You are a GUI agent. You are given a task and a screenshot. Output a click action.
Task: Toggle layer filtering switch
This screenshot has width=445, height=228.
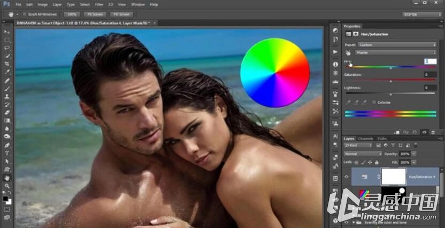pos(416,145)
